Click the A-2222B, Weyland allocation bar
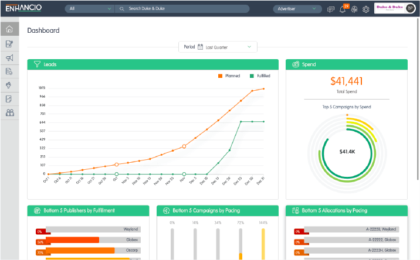Viewport: 420px width, 260px height. click(351, 229)
